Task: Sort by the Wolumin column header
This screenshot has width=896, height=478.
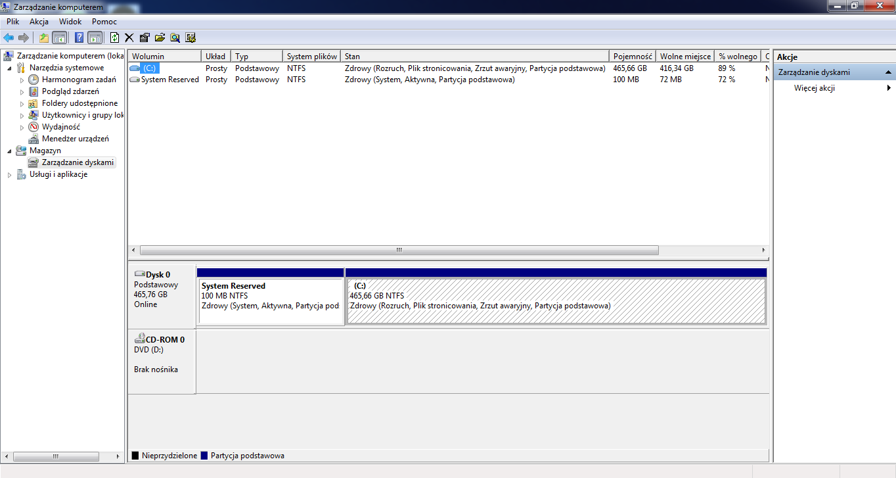Action: (165, 57)
